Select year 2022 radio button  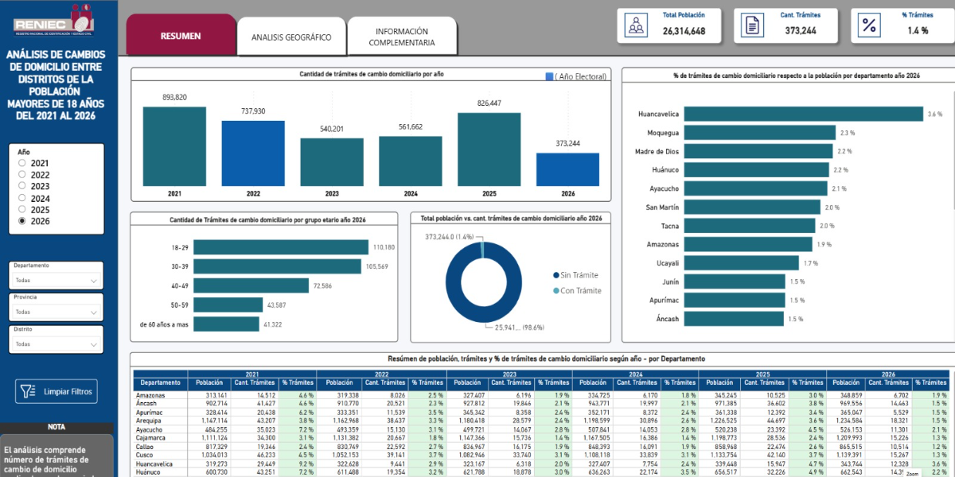[21, 175]
